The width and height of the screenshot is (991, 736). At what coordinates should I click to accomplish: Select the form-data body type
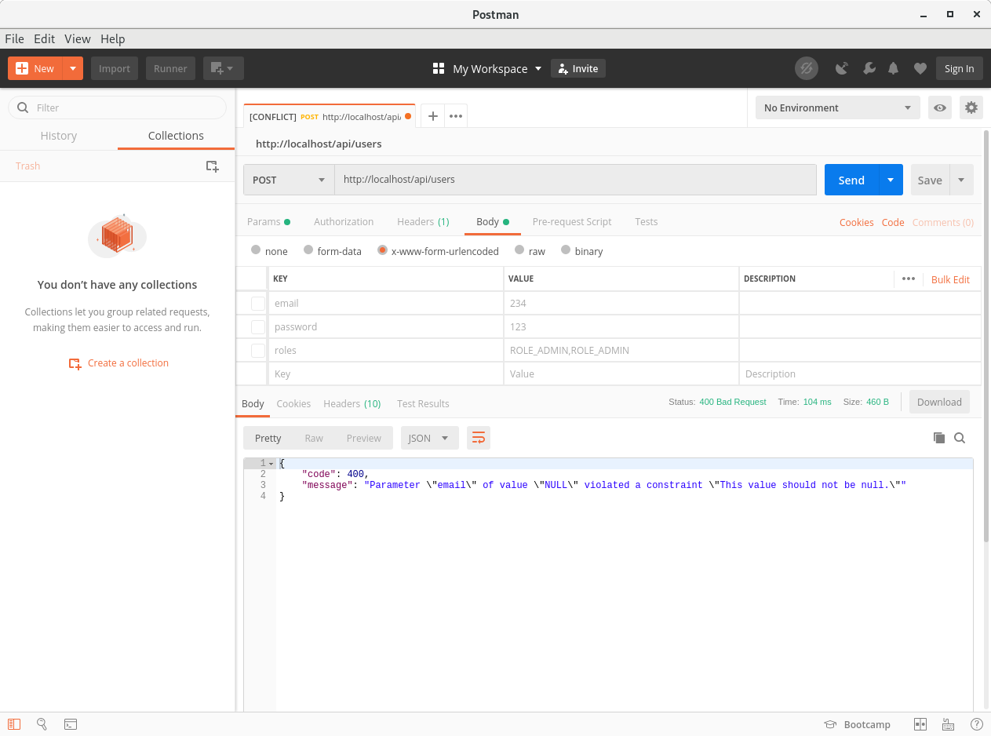click(x=308, y=250)
